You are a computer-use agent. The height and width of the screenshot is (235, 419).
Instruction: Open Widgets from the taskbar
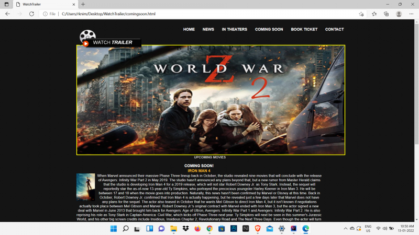[x=150, y=229]
